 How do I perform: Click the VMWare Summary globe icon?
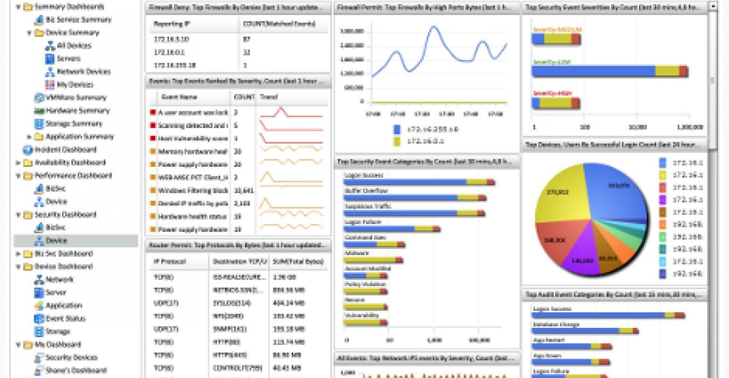pyautogui.click(x=39, y=98)
